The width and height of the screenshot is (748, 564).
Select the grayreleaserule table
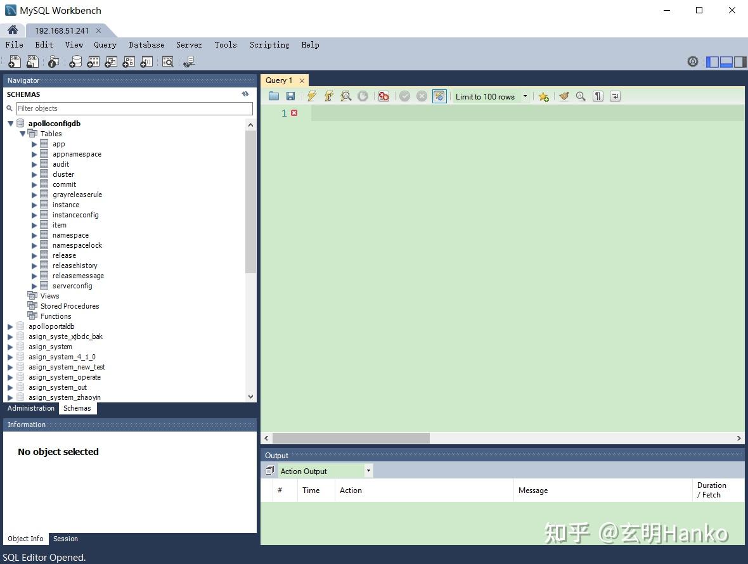pos(77,195)
